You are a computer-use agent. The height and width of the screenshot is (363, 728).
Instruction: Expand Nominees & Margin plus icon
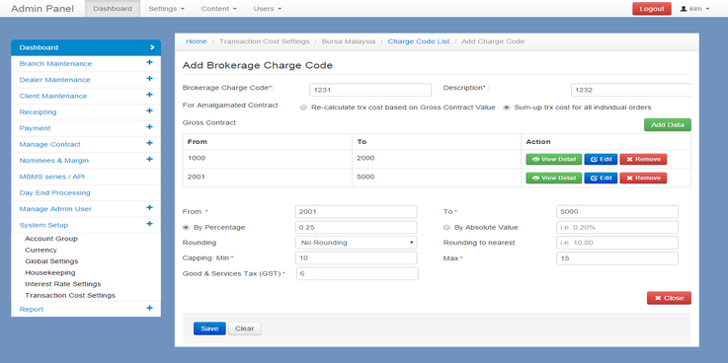(149, 159)
